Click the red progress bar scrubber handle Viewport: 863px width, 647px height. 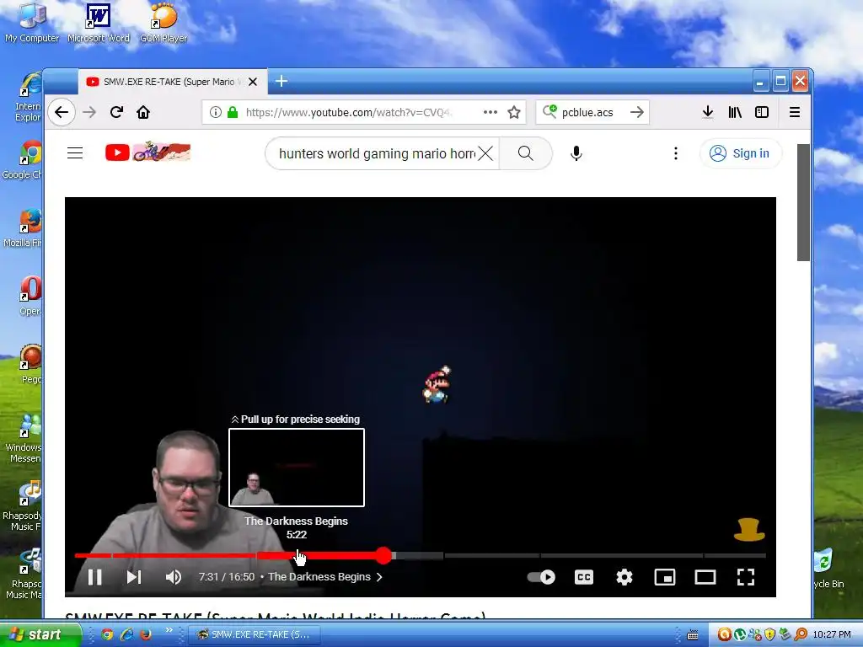tap(383, 556)
